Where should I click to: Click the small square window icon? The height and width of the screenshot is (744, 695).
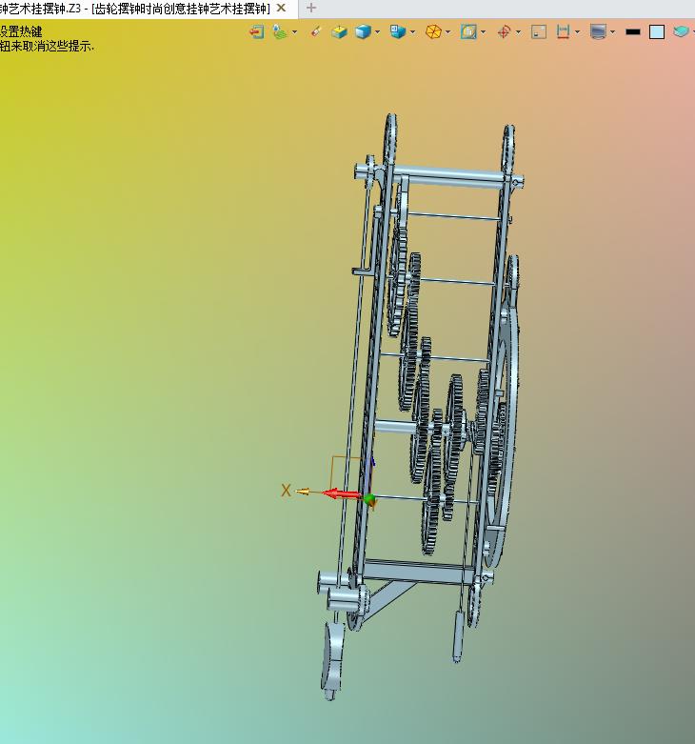pyautogui.click(x=539, y=31)
